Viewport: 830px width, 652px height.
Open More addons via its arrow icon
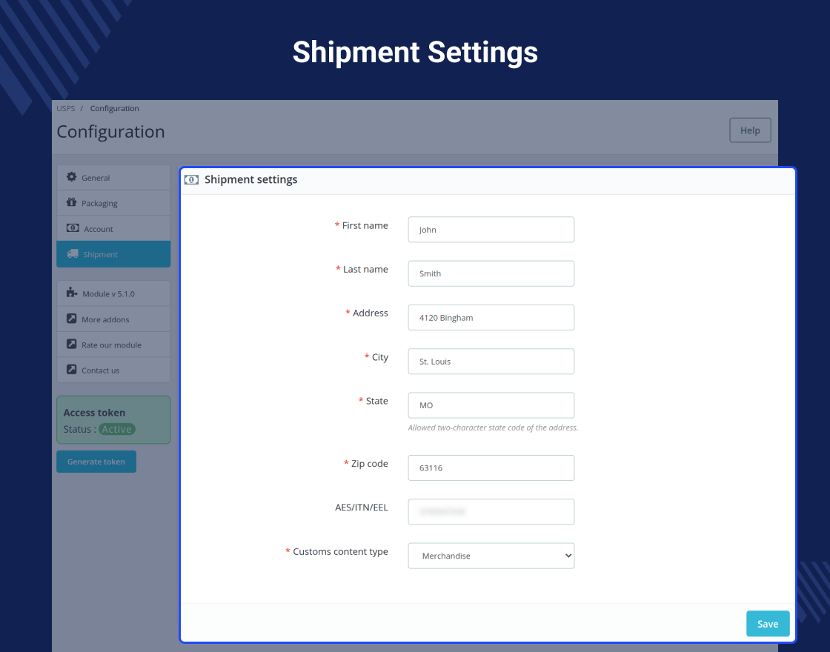71,319
